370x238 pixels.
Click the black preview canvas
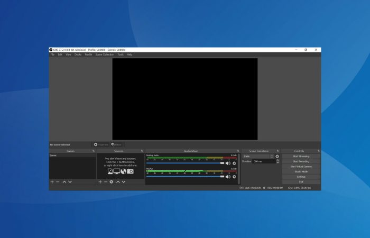(x=185, y=99)
